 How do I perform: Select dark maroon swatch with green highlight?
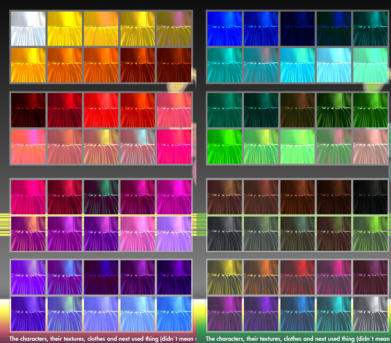[x=101, y=196]
